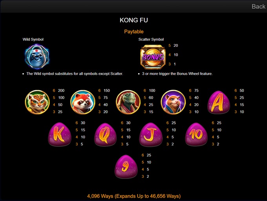The width and height of the screenshot is (267, 201).
Task: Select the letter A card symbol
Action: coord(219,102)
